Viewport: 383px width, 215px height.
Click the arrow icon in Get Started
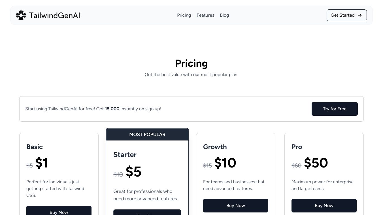(360, 15)
